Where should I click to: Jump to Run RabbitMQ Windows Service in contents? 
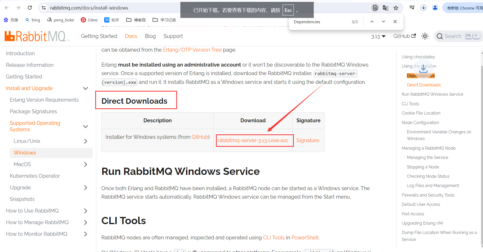(x=432, y=94)
